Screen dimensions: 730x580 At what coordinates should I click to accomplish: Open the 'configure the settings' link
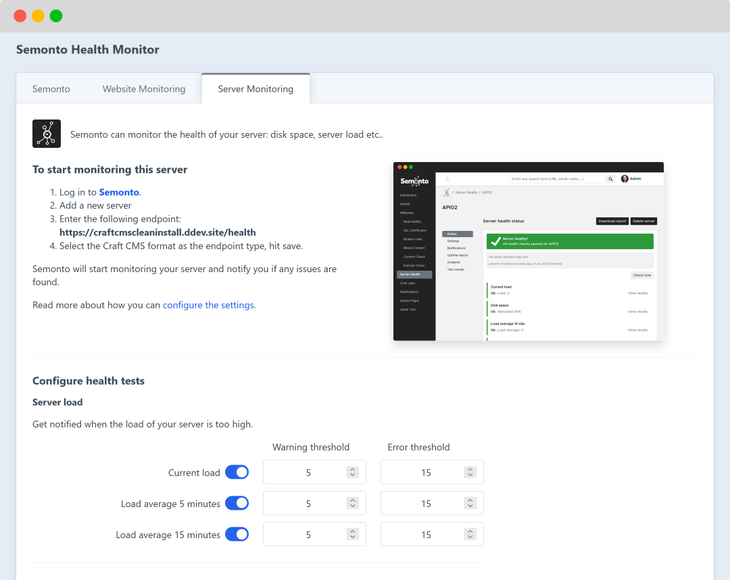208,305
